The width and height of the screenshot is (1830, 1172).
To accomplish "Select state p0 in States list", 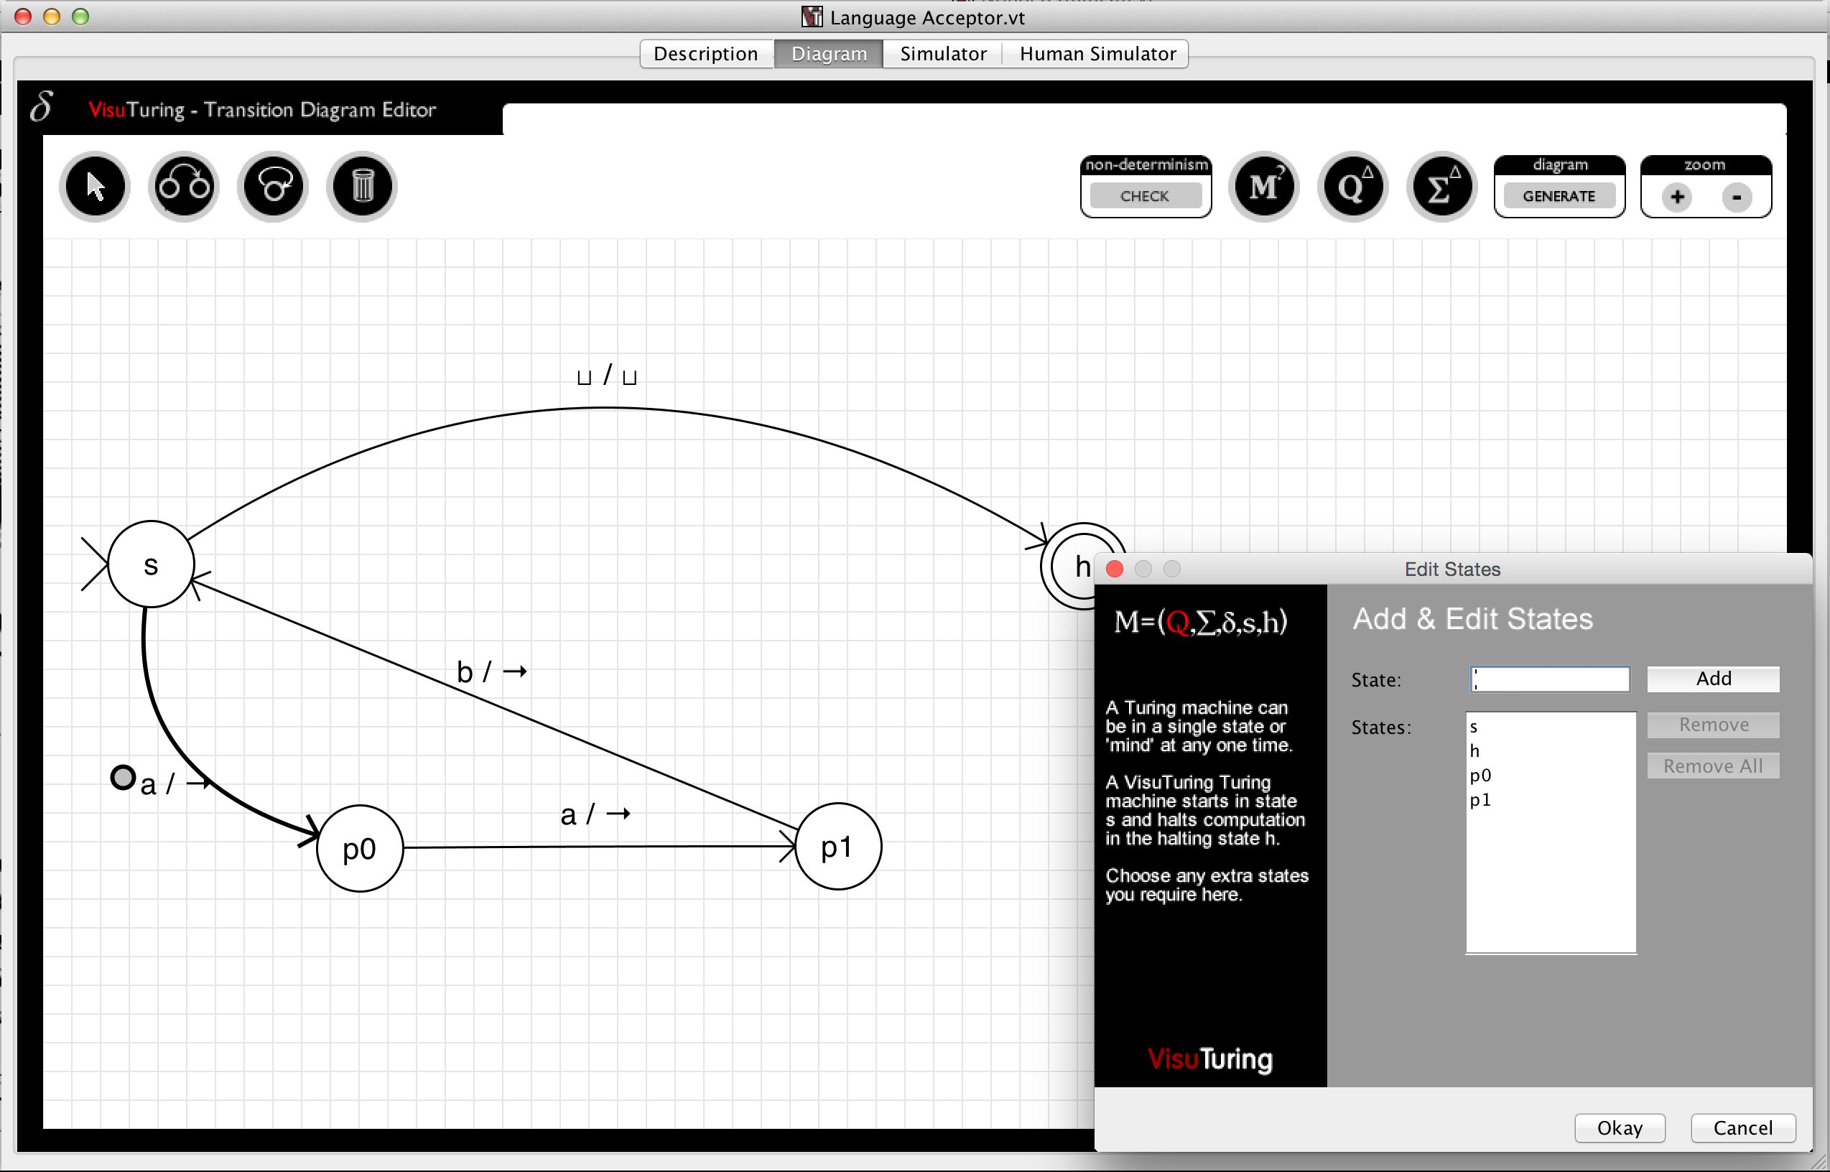I will pos(1550,776).
